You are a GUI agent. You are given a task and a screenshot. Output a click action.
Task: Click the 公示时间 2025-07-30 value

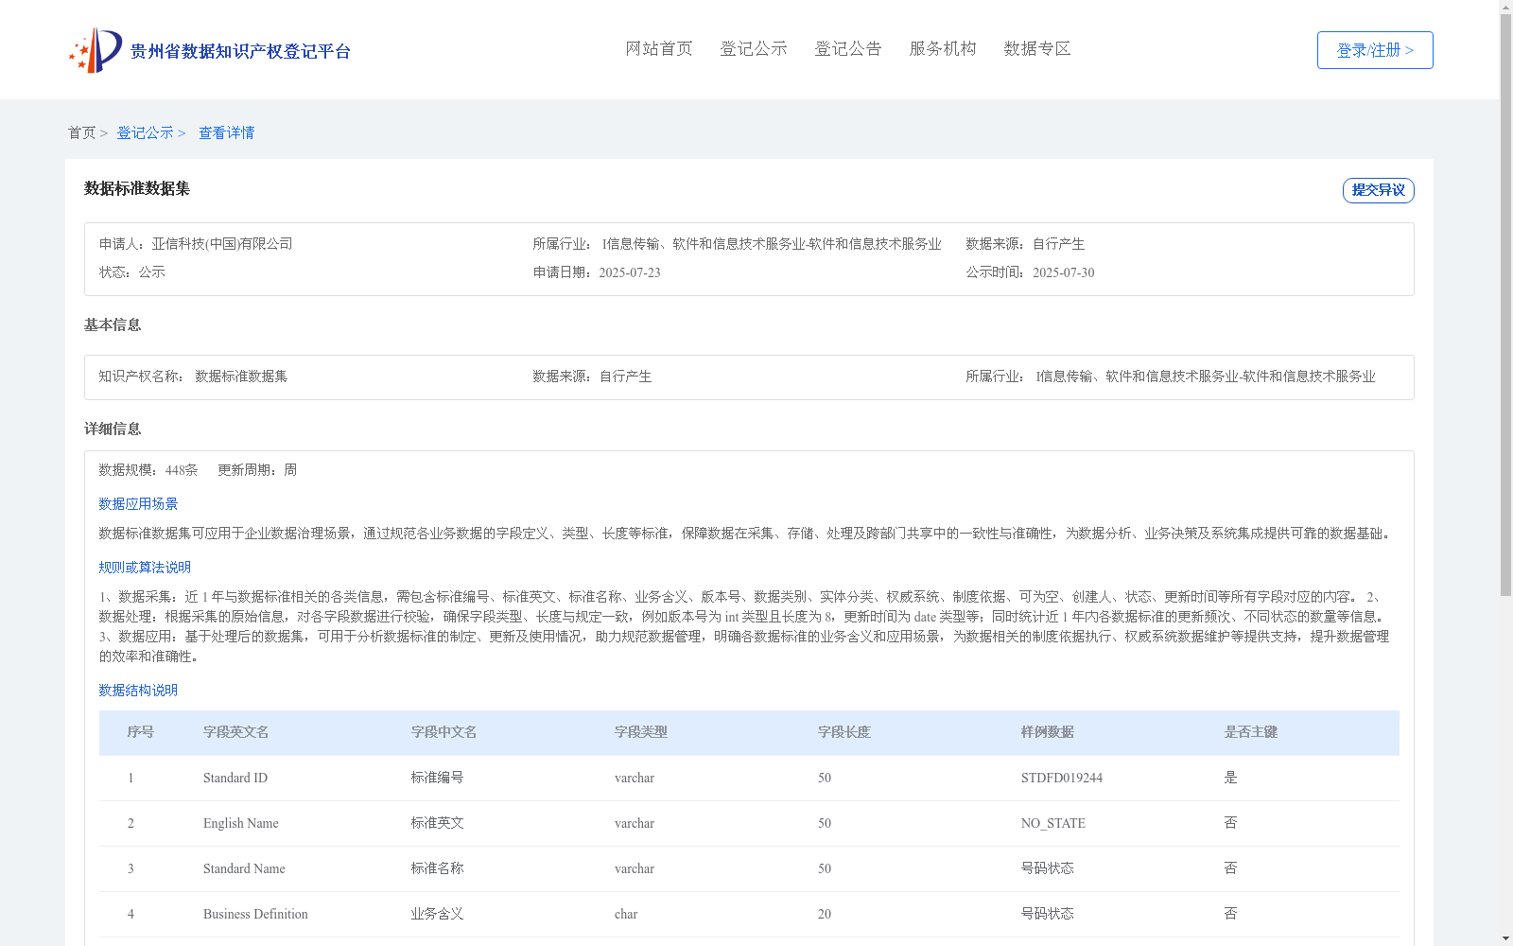point(1064,272)
